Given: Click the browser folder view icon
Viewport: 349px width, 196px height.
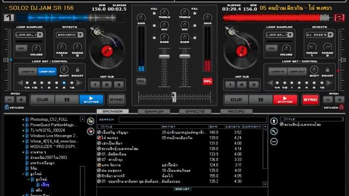Looking at the screenshot, I should coord(91,121).
